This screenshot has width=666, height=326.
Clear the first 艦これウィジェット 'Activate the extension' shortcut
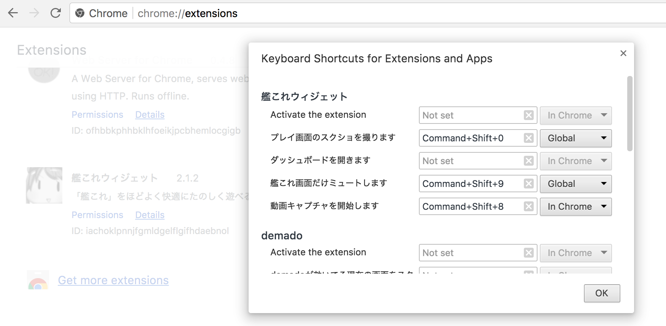coord(528,115)
